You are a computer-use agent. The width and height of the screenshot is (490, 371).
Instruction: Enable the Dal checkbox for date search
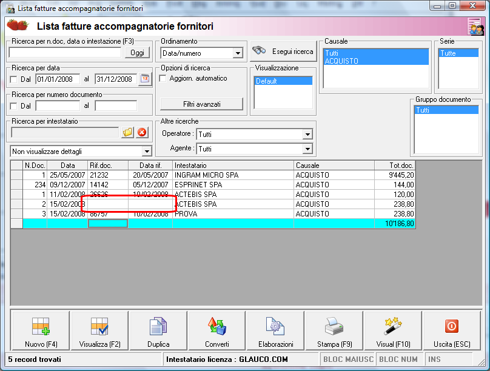tap(13, 79)
